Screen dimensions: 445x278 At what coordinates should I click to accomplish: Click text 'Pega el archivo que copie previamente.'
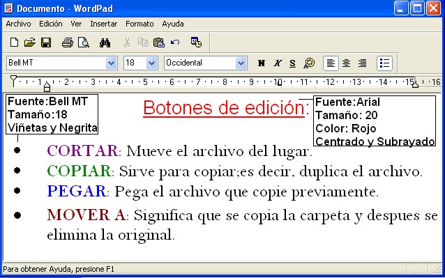pos(247,192)
